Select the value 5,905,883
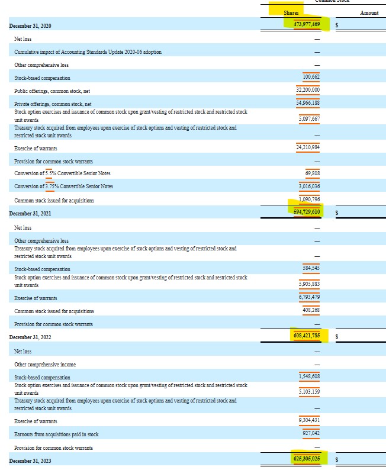The width and height of the screenshot is (386, 470). (x=309, y=284)
